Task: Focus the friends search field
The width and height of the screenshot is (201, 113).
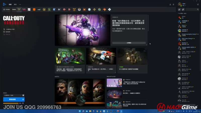Action: [x=192, y=10]
